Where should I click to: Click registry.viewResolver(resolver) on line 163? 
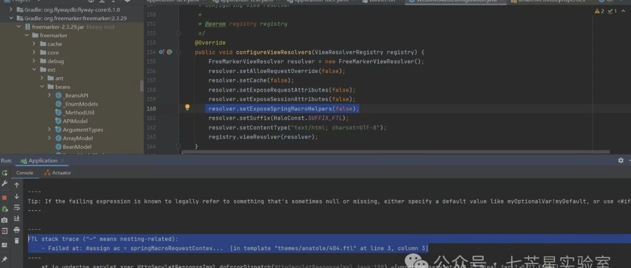pyautogui.click(x=263, y=137)
